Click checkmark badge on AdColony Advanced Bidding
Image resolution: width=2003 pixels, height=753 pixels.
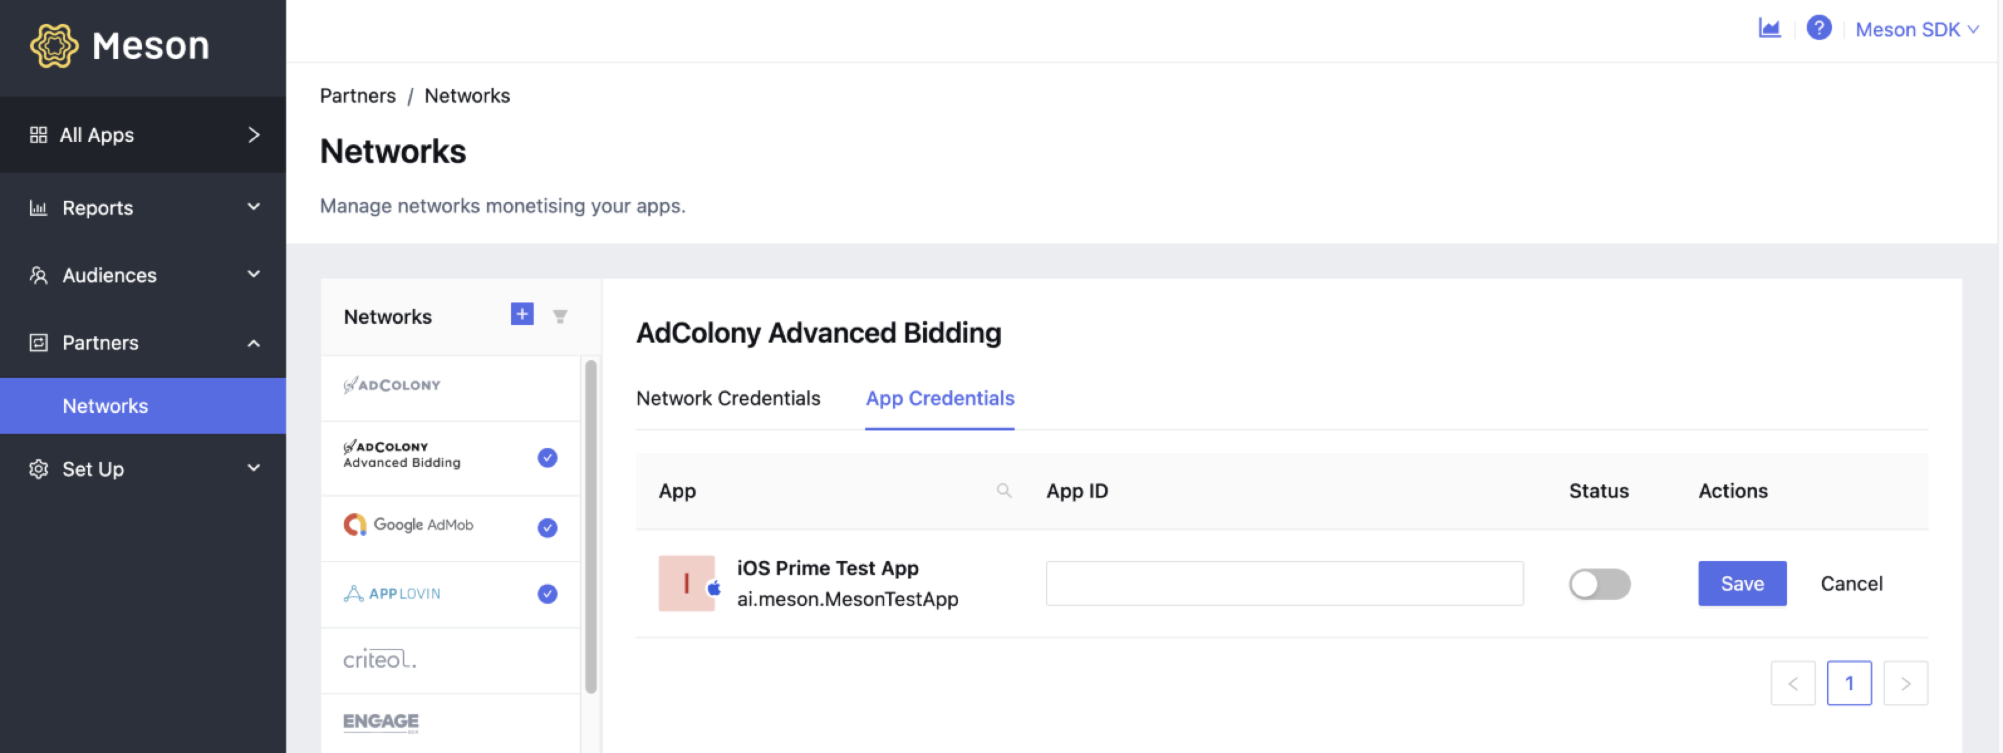548,457
